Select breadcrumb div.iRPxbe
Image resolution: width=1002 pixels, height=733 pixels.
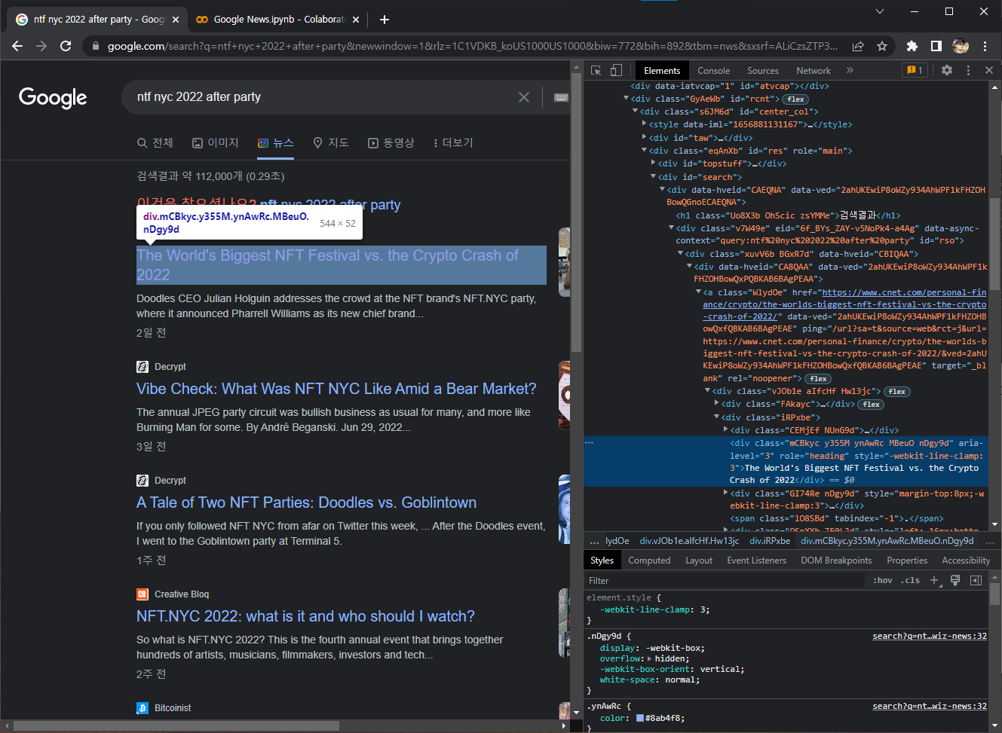(x=770, y=541)
